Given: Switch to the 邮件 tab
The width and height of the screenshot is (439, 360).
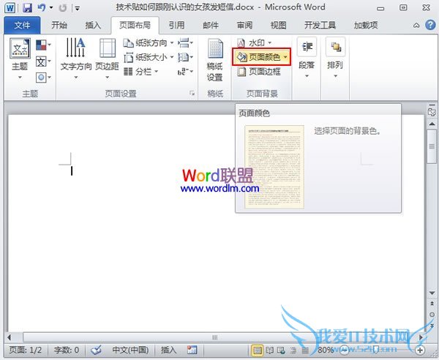Looking at the screenshot, I should tap(211, 25).
